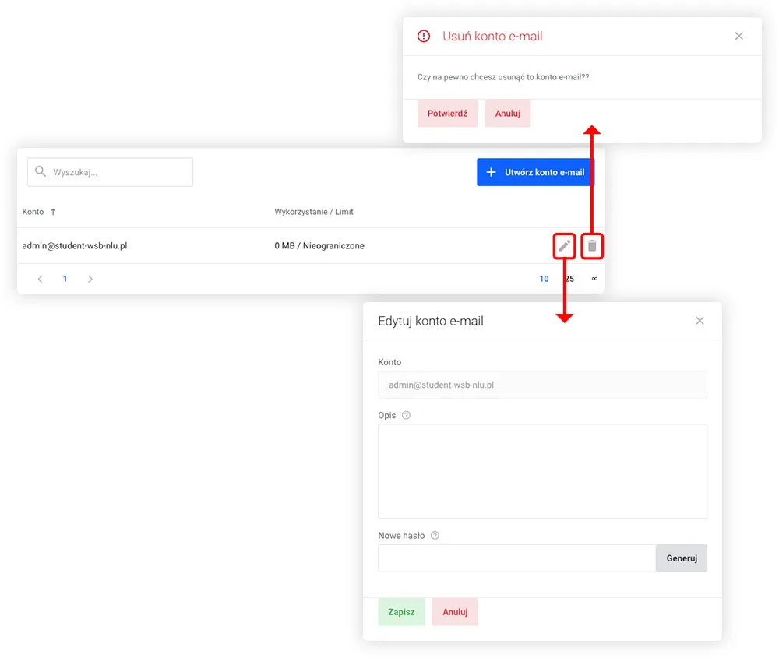779x658 pixels.
Task: Click the Konto column header
Action: pyautogui.click(x=33, y=212)
